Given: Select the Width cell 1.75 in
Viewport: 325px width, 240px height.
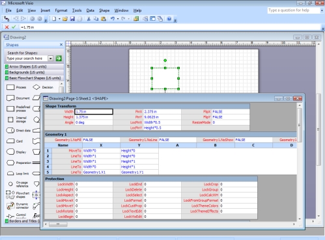Looking at the screenshot, I should [x=94, y=112].
